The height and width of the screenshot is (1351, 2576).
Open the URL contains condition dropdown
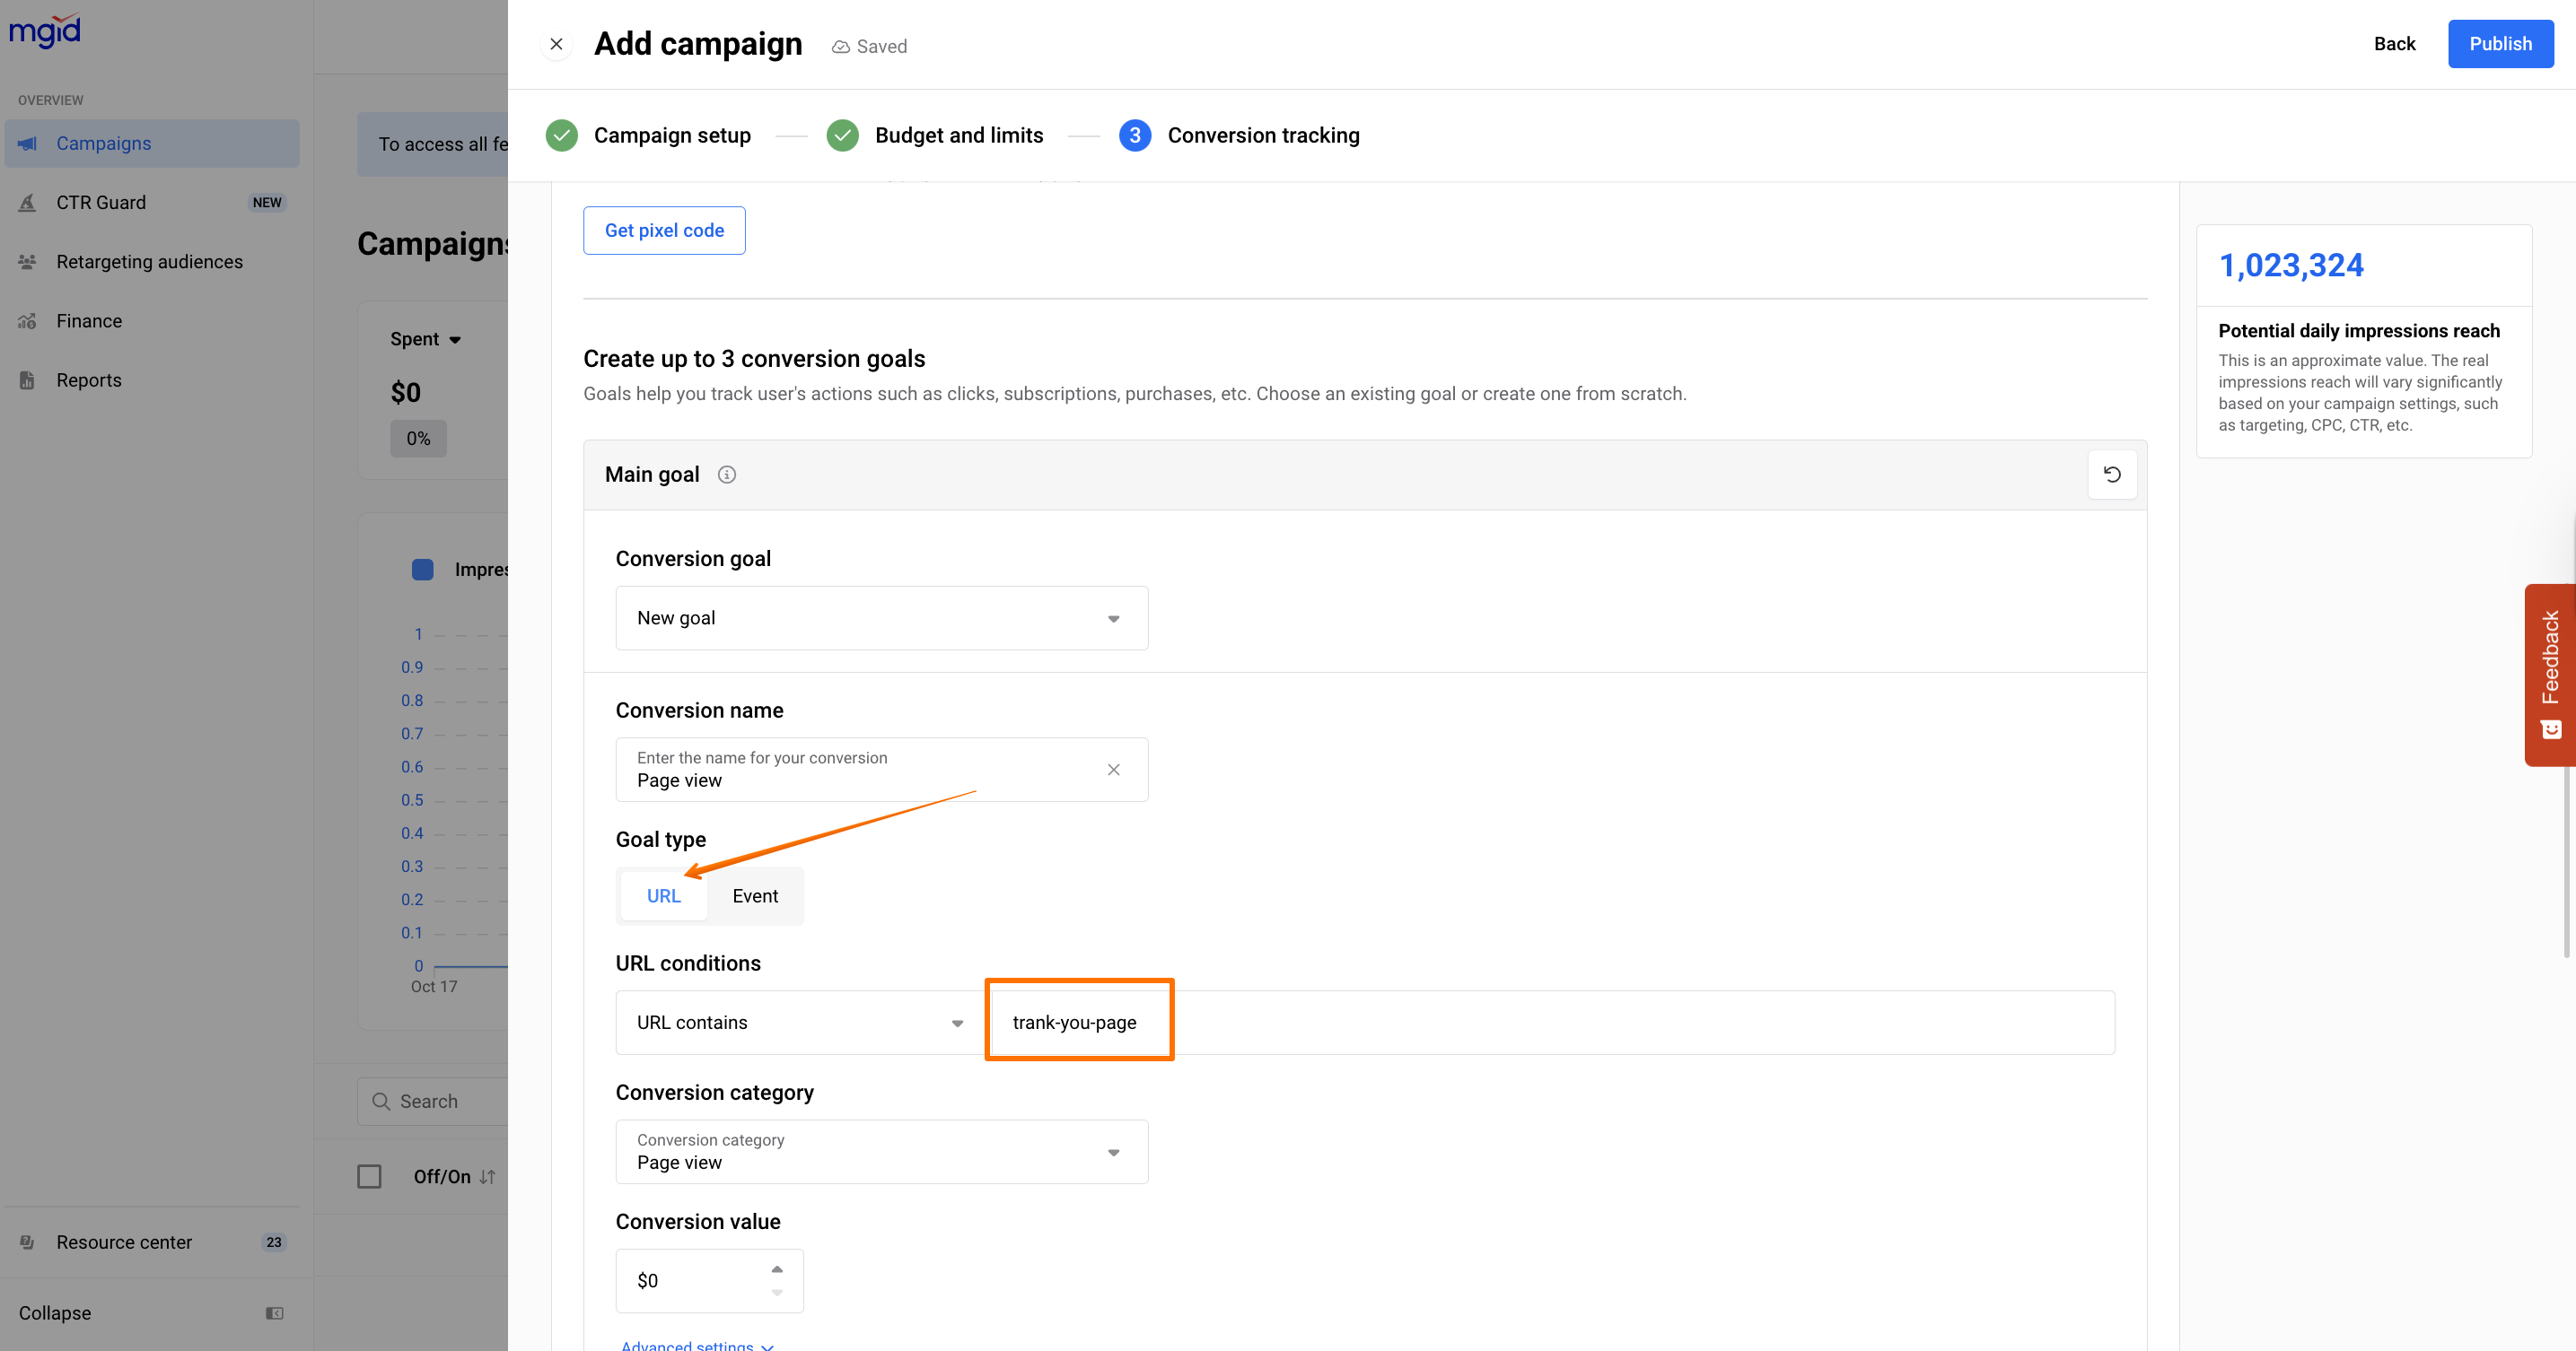click(799, 1023)
